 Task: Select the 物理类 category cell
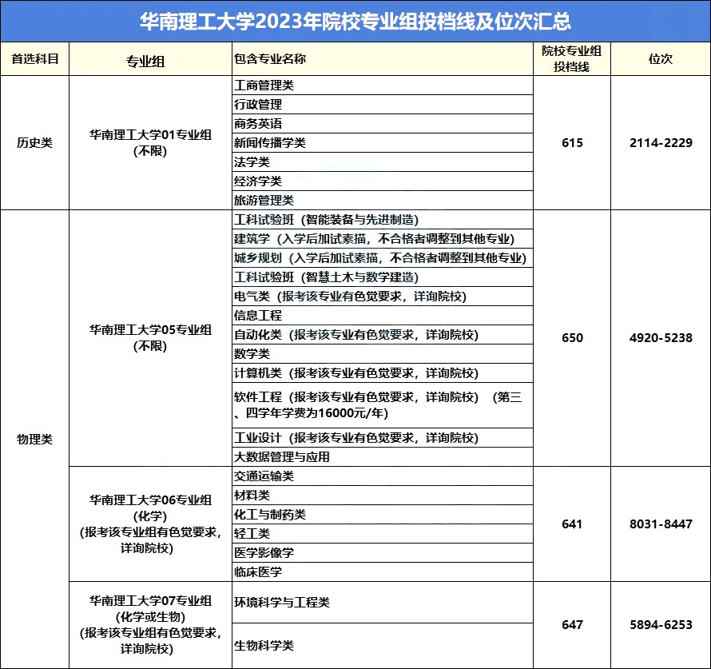tap(35, 439)
